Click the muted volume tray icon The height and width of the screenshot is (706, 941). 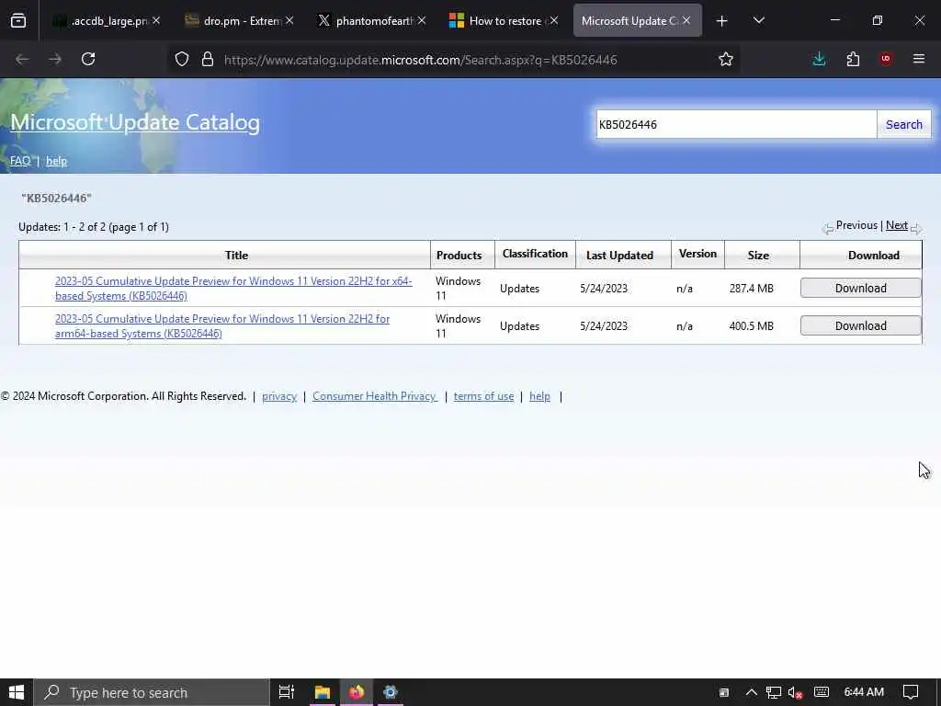click(x=795, y=693)
